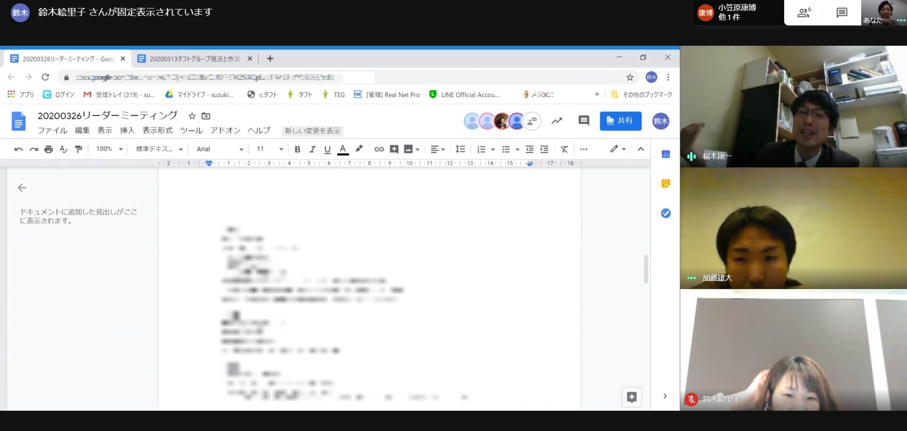Click the Print icon in toolbar

(49, 149)
